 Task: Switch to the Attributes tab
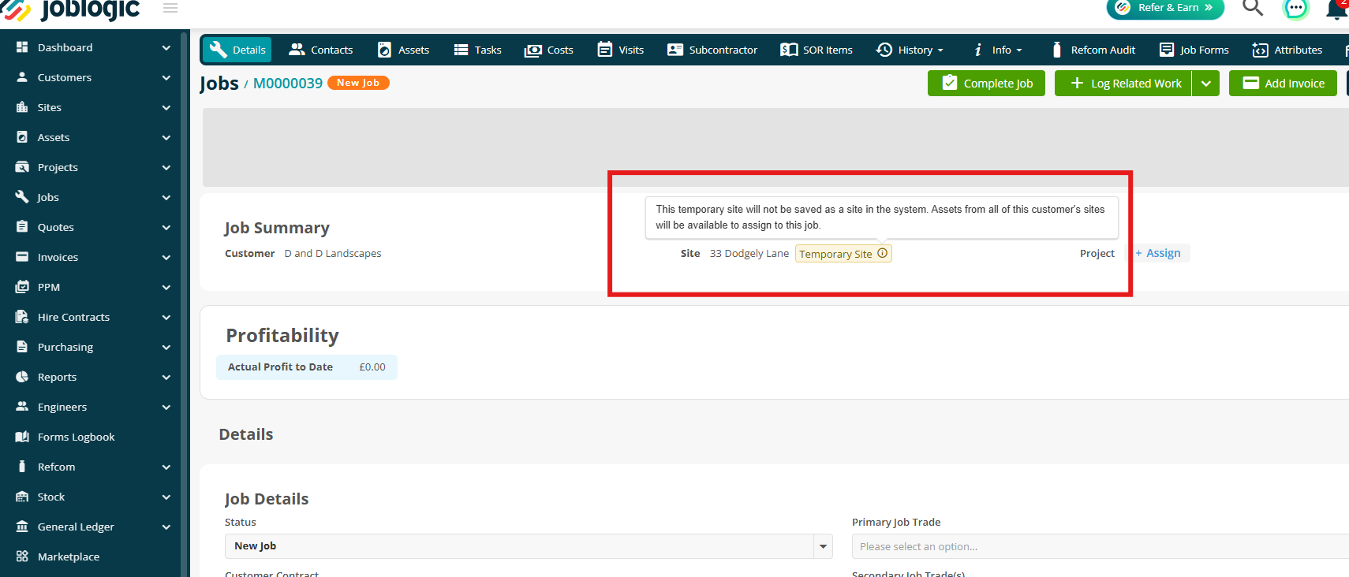[1287, 50]
